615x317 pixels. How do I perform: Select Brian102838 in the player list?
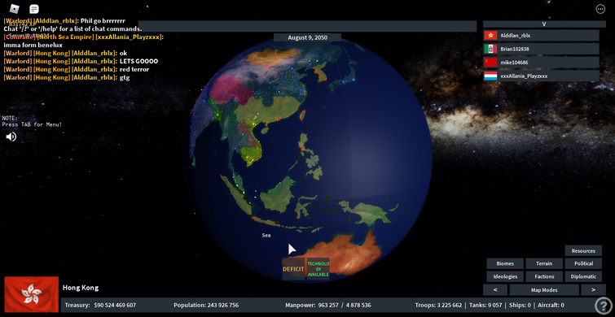pyautogui.click(x=541, y=49)
